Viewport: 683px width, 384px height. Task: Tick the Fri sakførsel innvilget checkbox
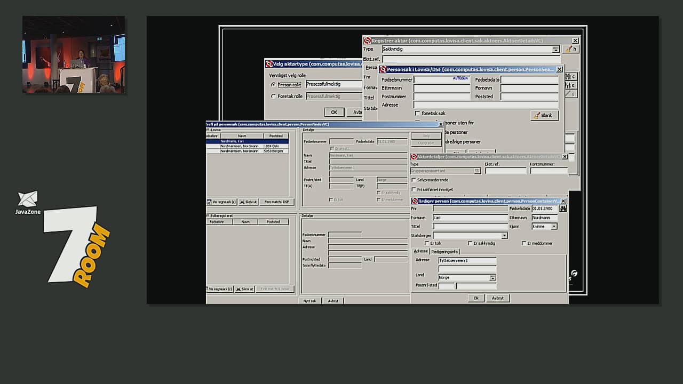coord(414,189)
